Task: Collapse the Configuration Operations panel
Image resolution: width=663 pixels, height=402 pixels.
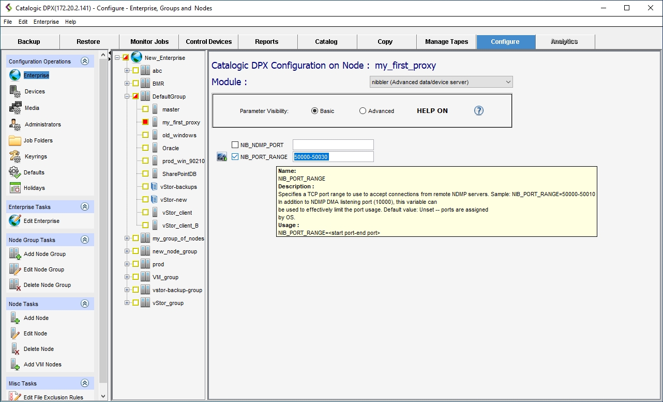Action: (x=85, y=61)
